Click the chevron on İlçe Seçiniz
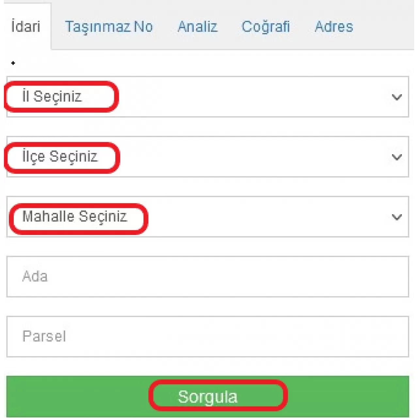 (x=396, y=157)
